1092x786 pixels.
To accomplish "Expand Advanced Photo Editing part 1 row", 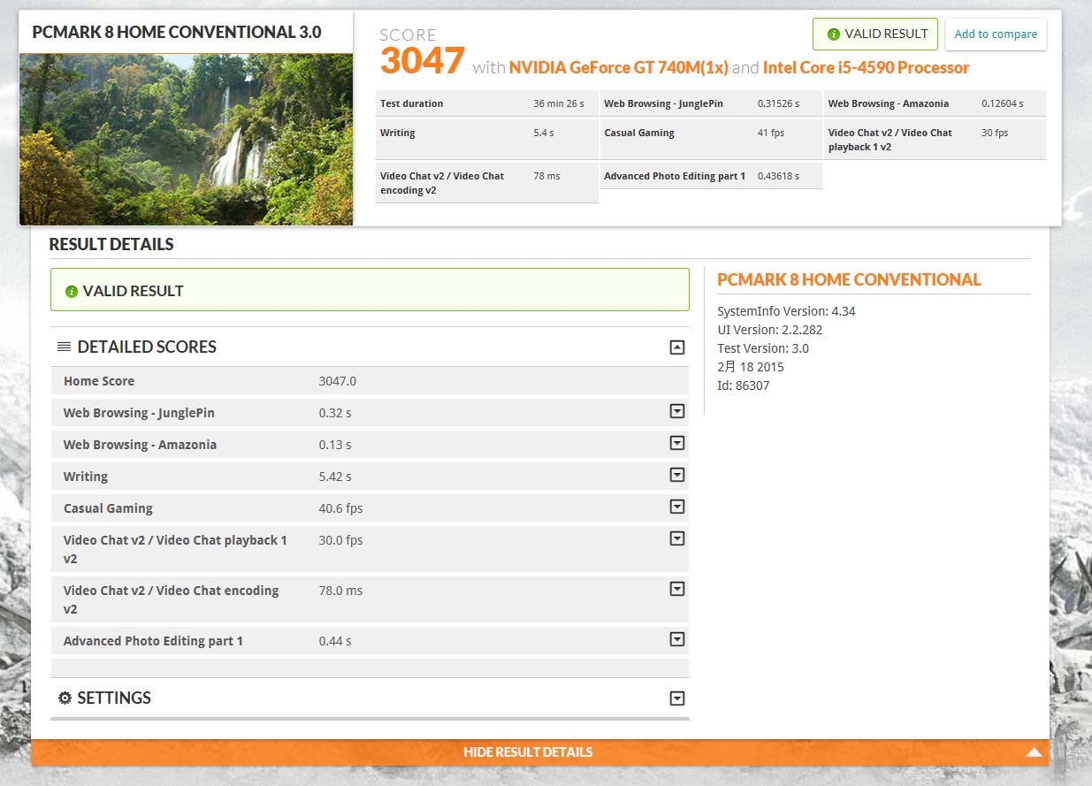I will click(x=677, y=639).
